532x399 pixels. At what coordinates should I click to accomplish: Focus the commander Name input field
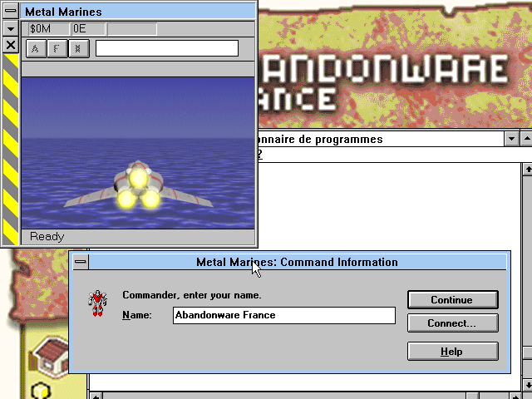click(284, 315)
